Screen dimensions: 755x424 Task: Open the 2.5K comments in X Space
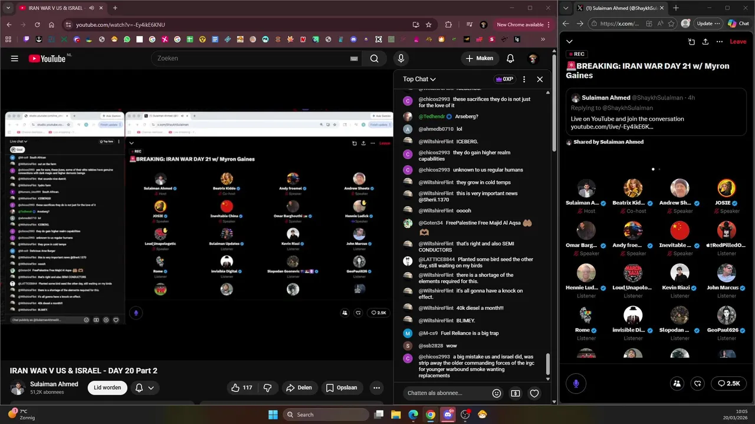pyautogui.click(x=729, y=383)
